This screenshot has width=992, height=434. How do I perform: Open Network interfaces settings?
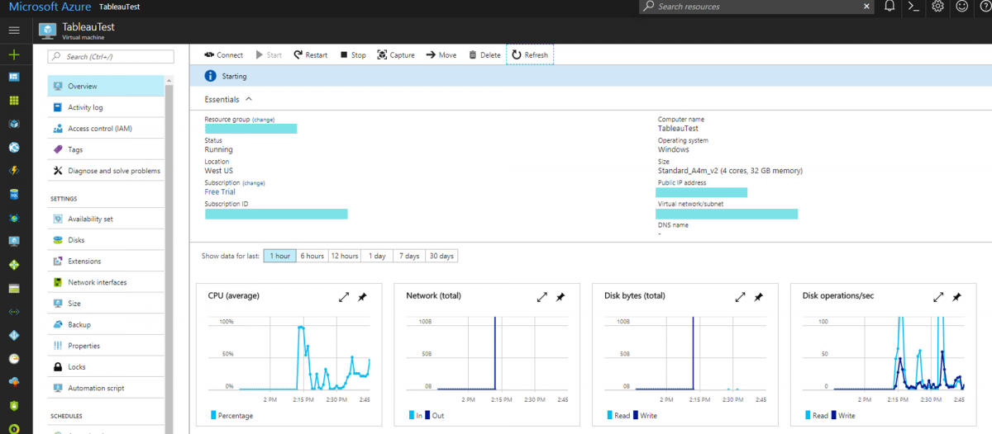pos(106,282)
